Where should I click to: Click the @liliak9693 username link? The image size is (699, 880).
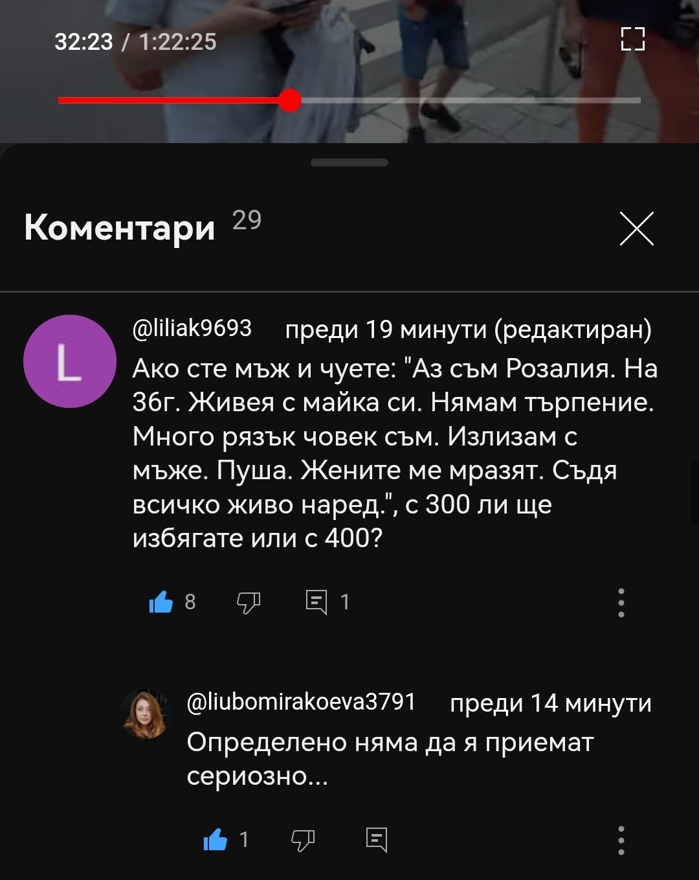coord(192,328)
